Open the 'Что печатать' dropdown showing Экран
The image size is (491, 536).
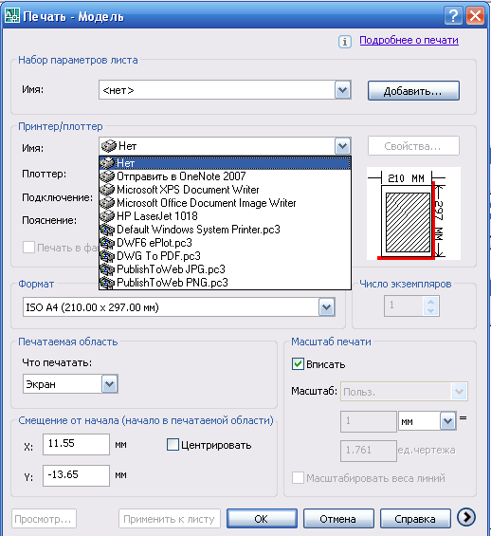[x=70, y=384]
